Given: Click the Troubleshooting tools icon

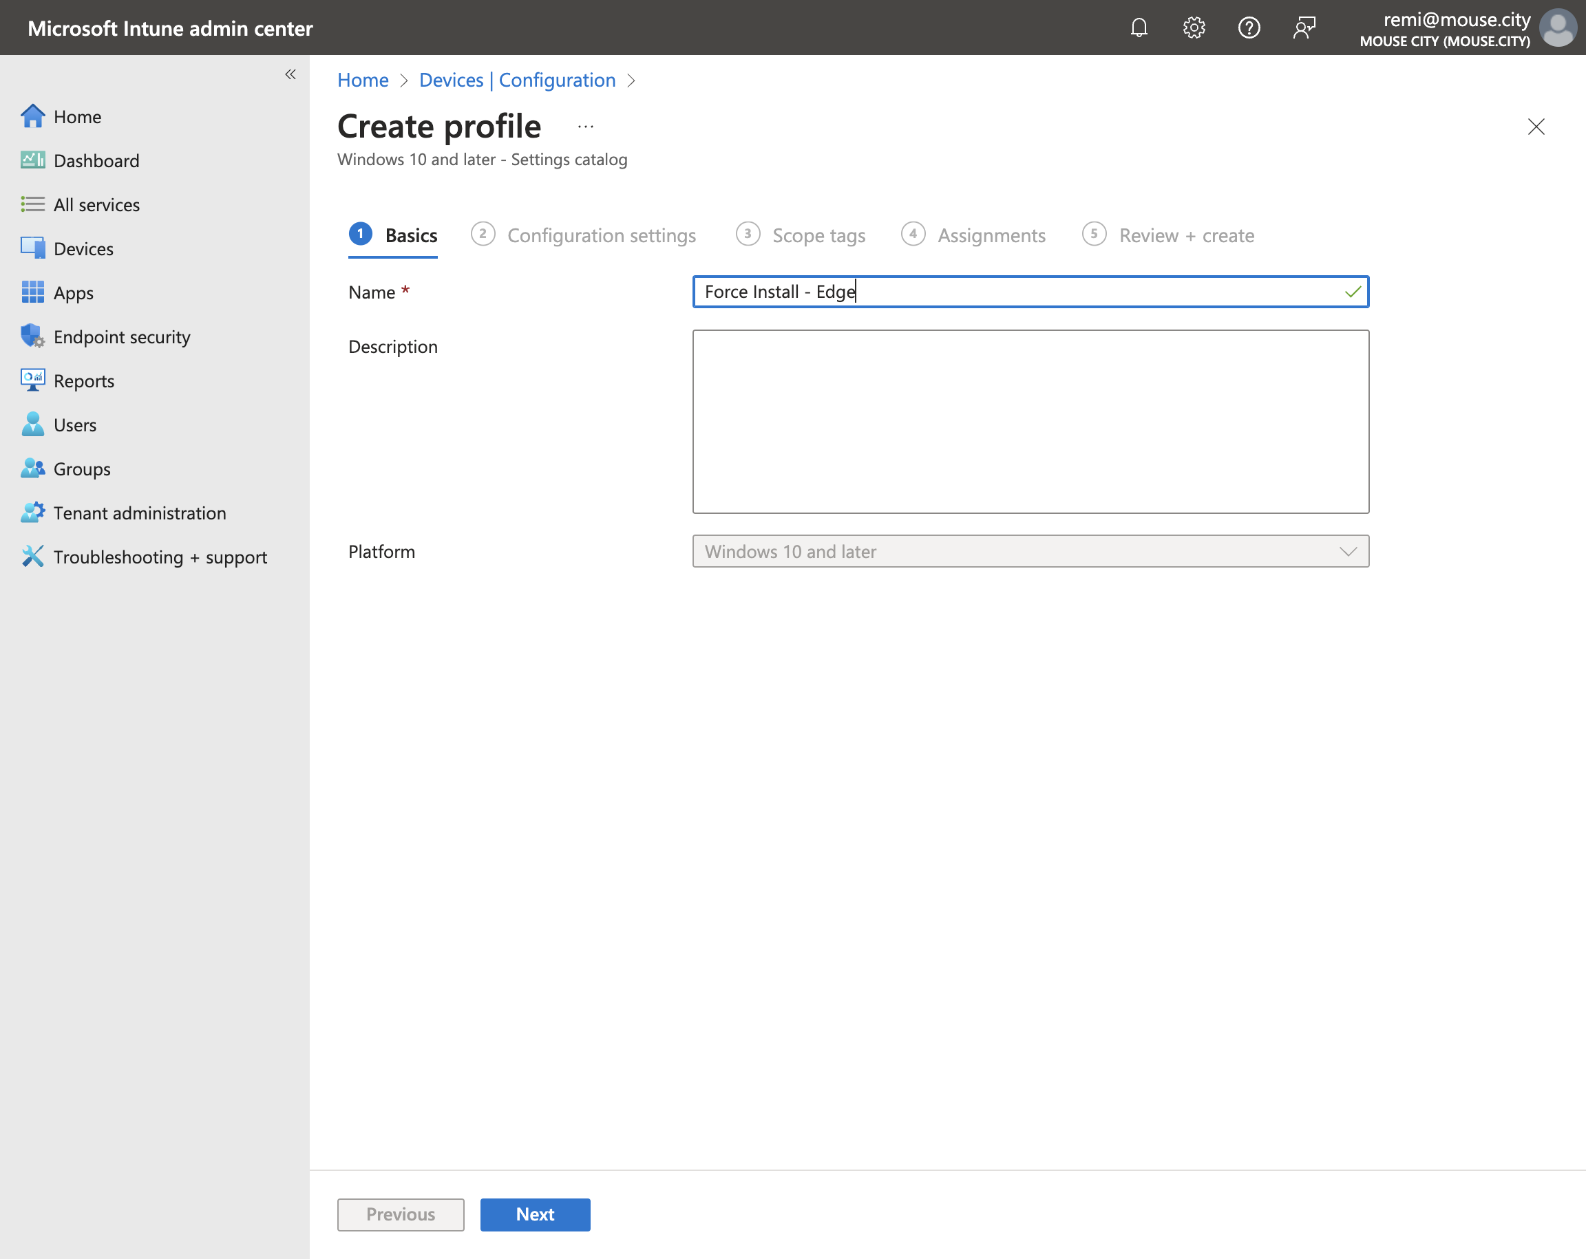Looking at the screenshot, I should (x=32, y=557).
